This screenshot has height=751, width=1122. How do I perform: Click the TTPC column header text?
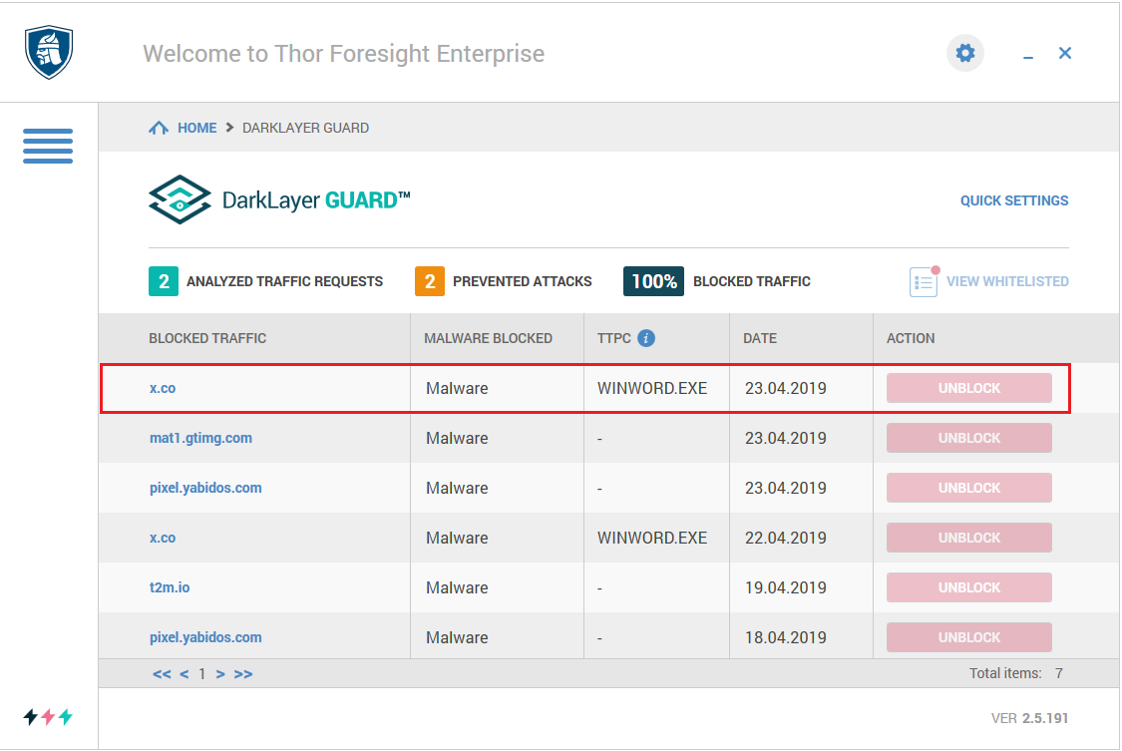tap(614, 338)
